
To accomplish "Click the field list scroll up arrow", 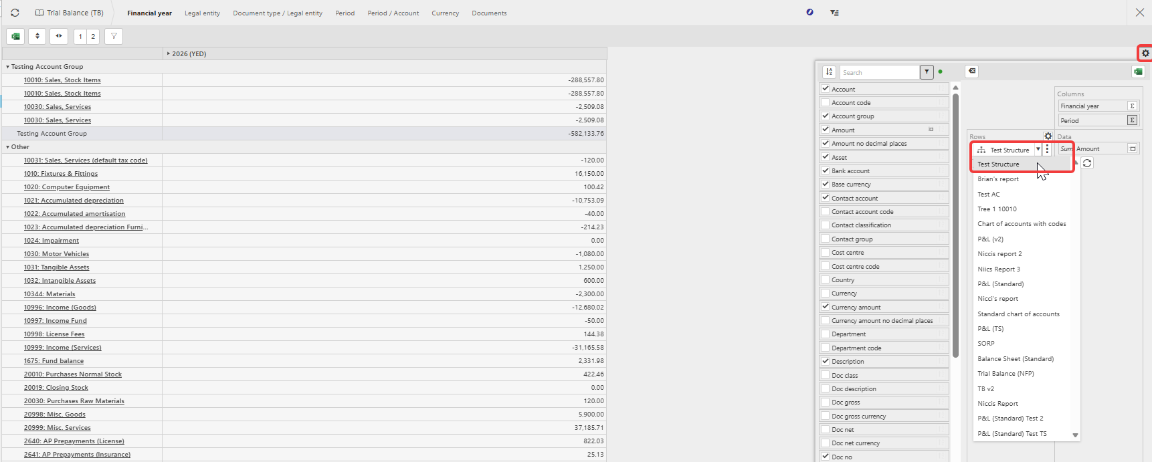I will [955, 88].
